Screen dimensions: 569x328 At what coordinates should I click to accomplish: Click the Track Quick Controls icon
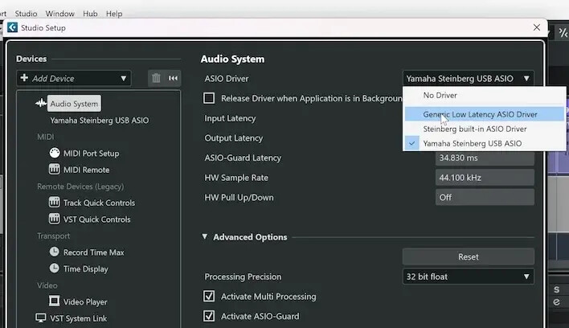[x=55, y=203]
